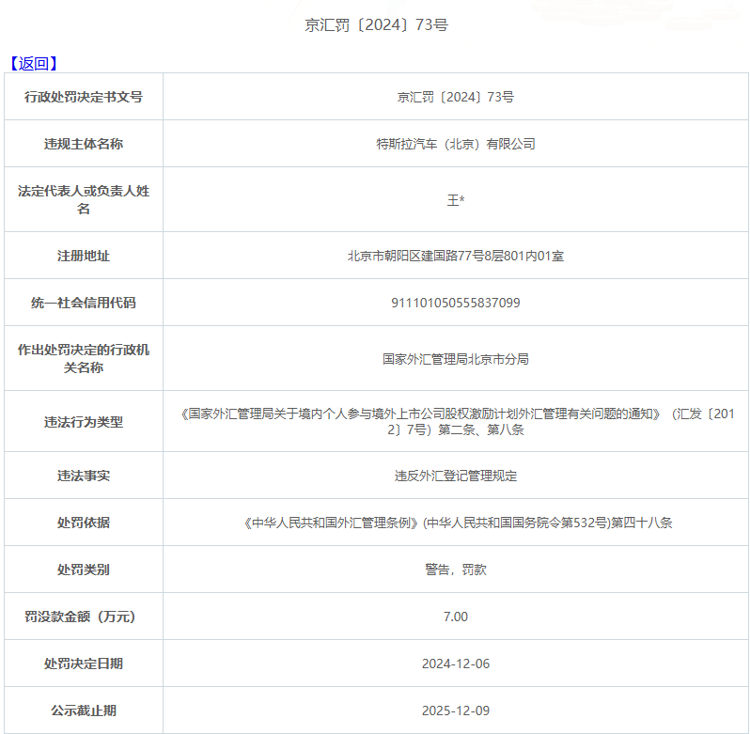Click the label 公示截止期

pos(84,711)
